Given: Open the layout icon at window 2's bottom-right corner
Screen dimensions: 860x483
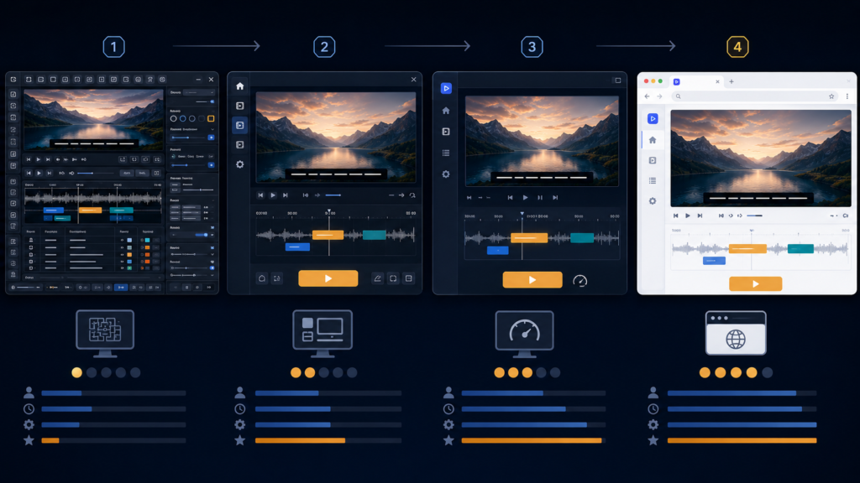Looking at the screenshot, I should [409, 278].
